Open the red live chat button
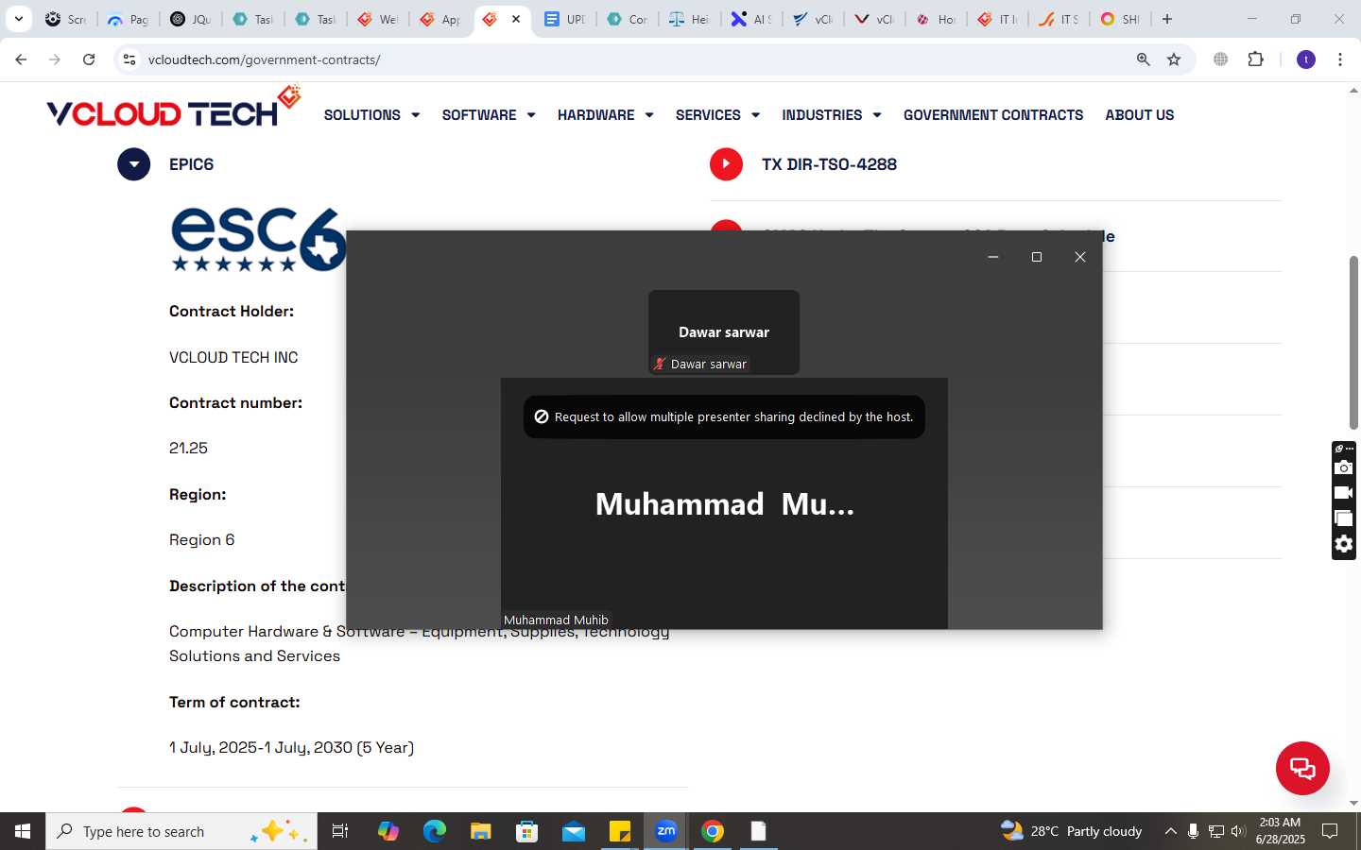 click(x=1302, y=768)
